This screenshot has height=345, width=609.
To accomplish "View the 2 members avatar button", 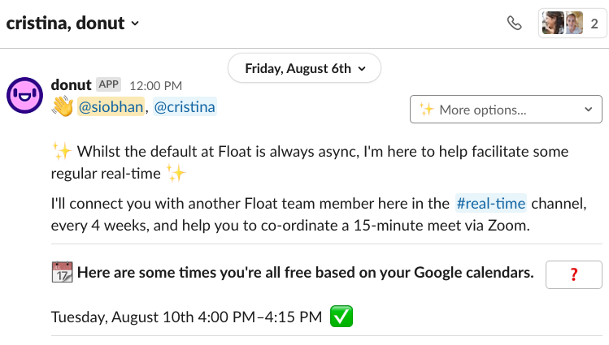I will pos(572,23).
